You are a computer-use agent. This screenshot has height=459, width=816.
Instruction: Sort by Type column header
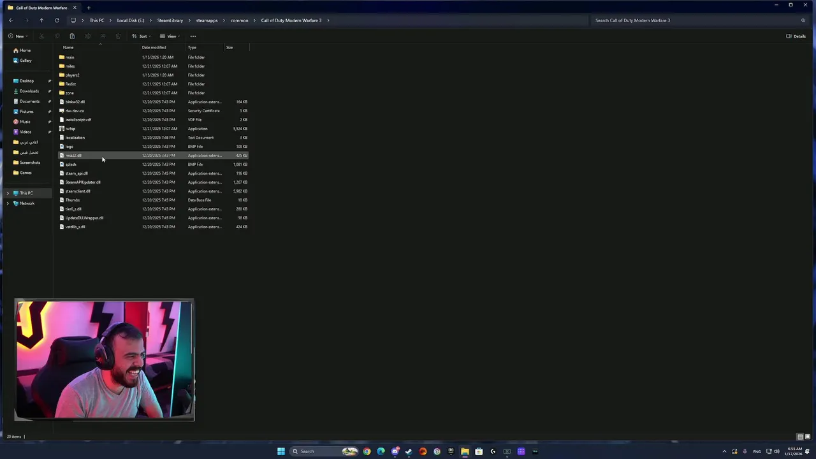[205, 47]
